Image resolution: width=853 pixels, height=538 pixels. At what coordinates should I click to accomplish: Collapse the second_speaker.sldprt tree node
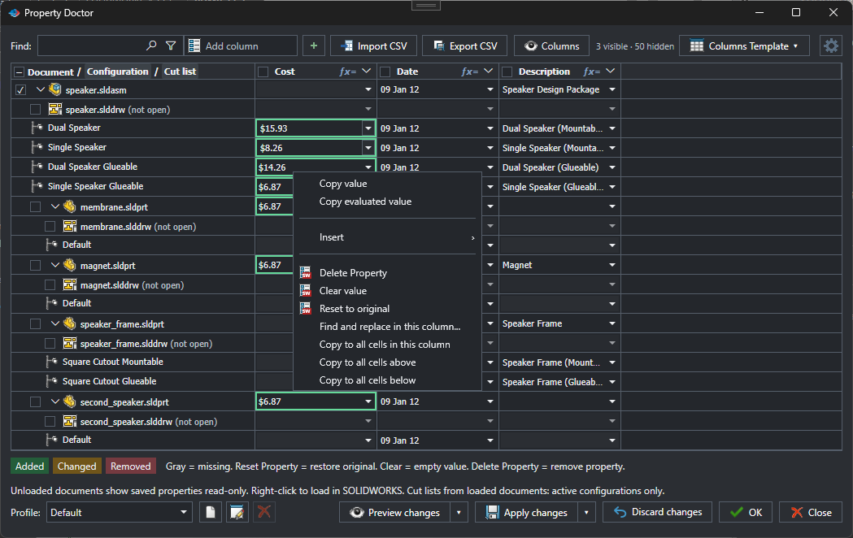[x=55, y=401]
